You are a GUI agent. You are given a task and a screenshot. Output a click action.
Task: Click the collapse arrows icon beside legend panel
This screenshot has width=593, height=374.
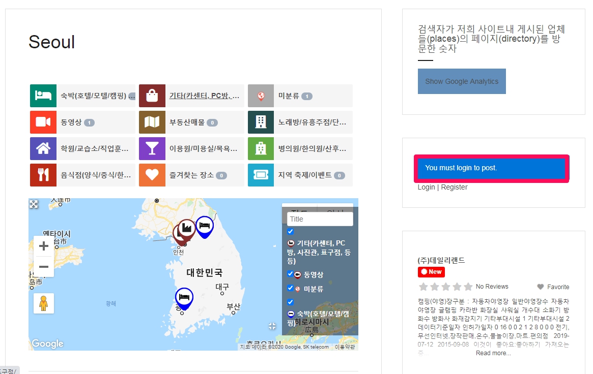[x=272, y=326]
